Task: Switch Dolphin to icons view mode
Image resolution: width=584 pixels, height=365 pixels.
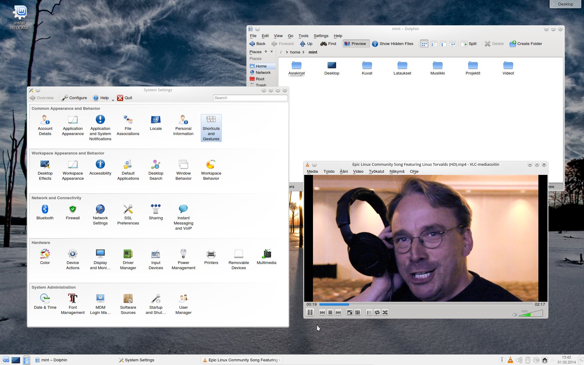Action: pyautogui.click(x=424, y=44)
